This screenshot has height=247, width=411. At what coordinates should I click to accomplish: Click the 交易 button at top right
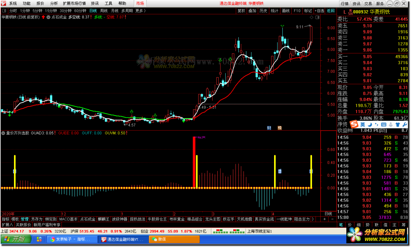(x=368, y=4)
